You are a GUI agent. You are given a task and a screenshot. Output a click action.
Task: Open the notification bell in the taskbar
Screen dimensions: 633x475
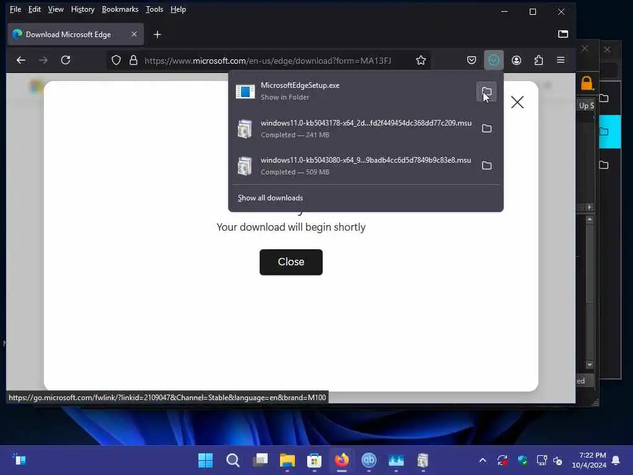[616, 460]
